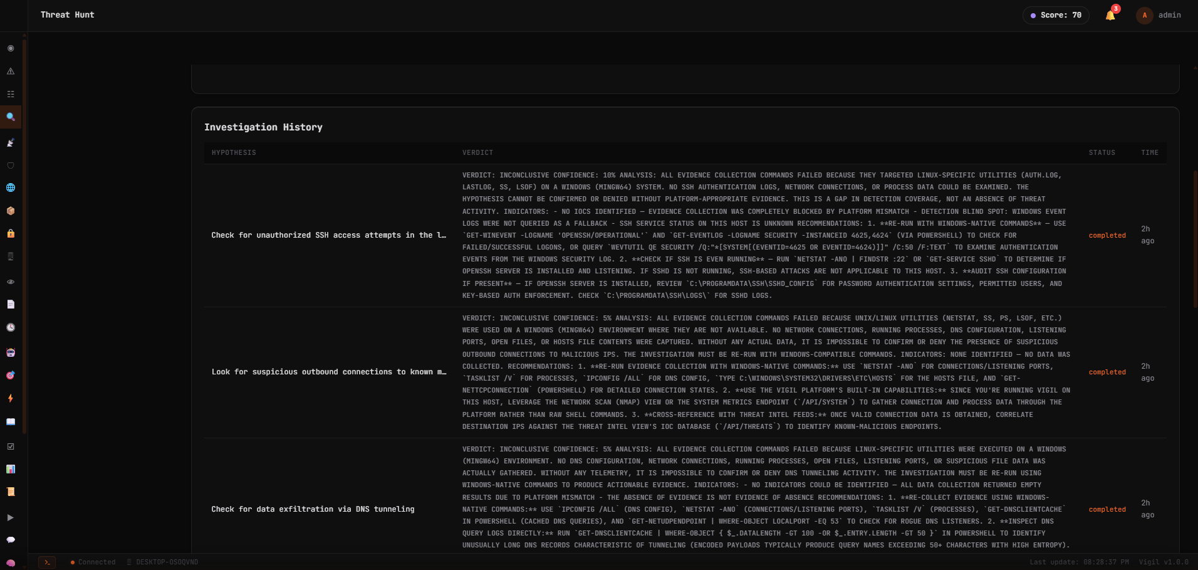Screen dimensions: 1198x570
Task: Select the DNS tunneling exfiltration hypothesis
Action: 313,509
